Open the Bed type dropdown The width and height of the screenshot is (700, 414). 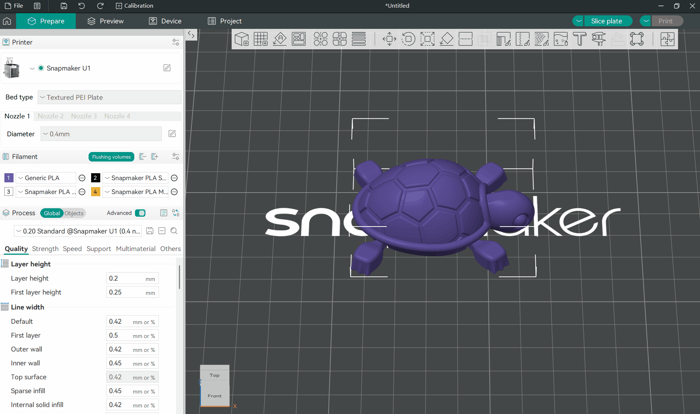109,97
